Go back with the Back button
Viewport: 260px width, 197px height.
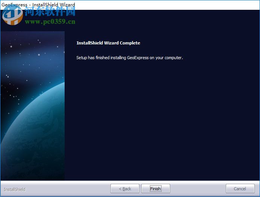[x=125, y=188]
